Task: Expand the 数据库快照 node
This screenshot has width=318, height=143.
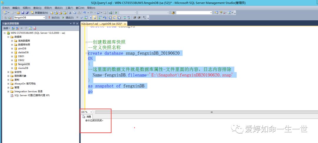Action: point(12,45)
